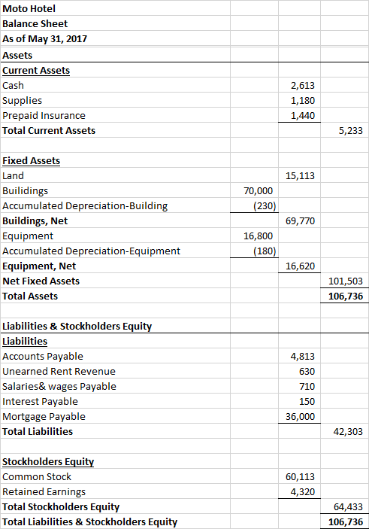Select the Total Stockholders Equity value 64,433
This screenshot has width=369, height=529.
[348, 507]
